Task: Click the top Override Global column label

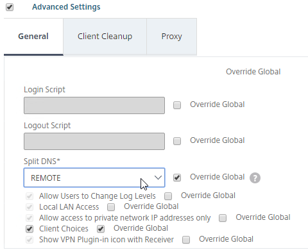Action: (253, 72)
